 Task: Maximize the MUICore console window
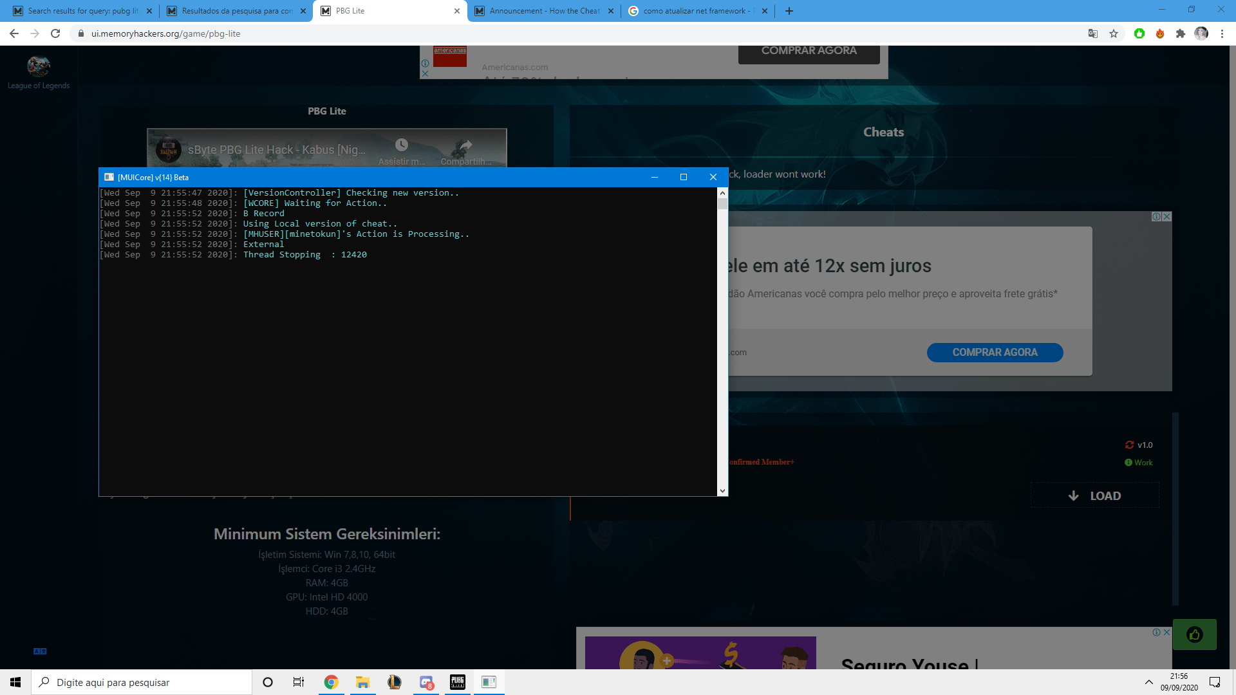[684, 177]
